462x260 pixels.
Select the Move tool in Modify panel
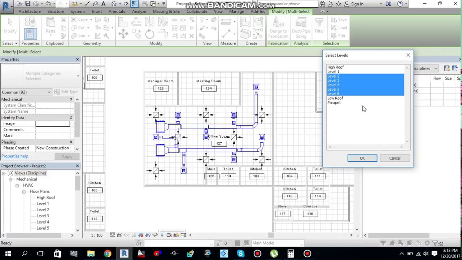pos(123,34)
